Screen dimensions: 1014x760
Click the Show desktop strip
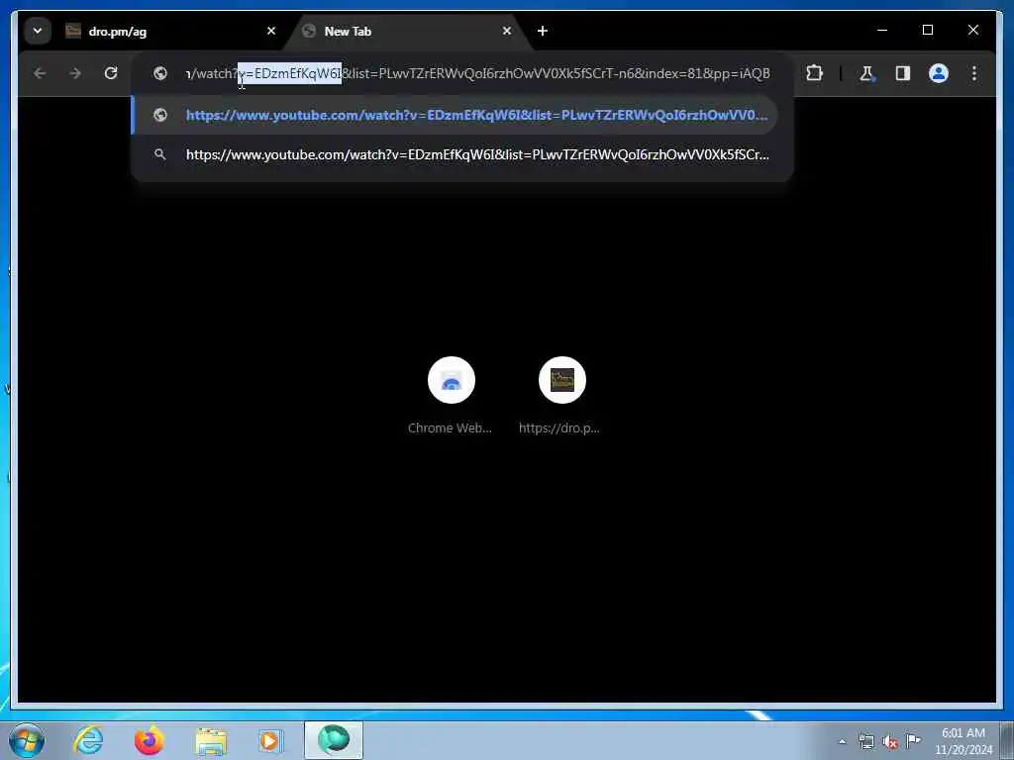[1007, 740]
